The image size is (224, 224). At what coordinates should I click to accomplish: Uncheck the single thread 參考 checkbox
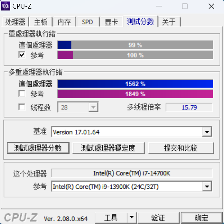click(x=22, y=55)
